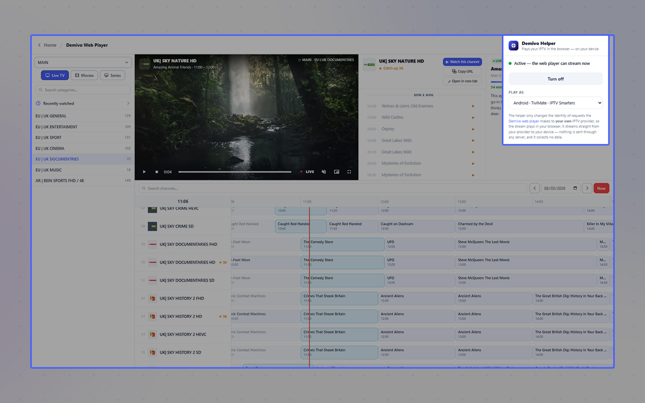Open The Comedy Store on SKY DOCUMENTARIES FHD row
The width and height of the screenshot is (645, 403).
click(x=343, y=244)
